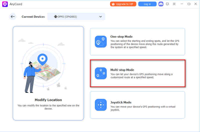Minimize the AnyCoord window
This screenshot has width=200, height=132.
(182, 4)
